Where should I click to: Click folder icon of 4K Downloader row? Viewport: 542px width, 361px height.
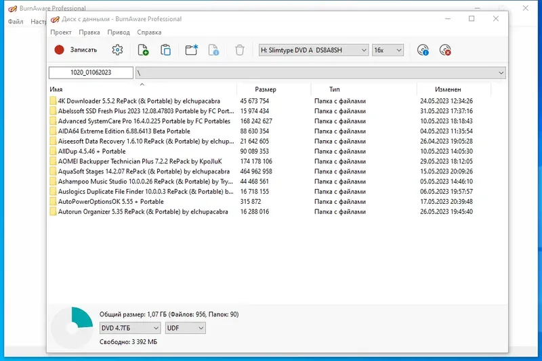tap(53, 101)
